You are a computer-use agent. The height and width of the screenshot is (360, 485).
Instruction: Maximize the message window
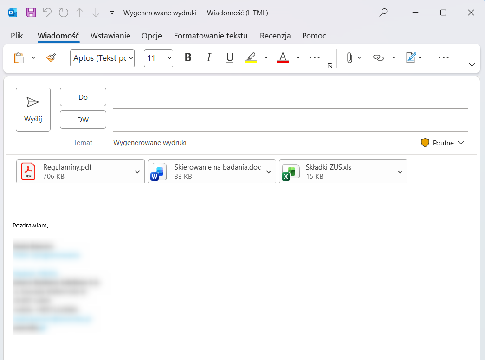[x=443, y=13]
